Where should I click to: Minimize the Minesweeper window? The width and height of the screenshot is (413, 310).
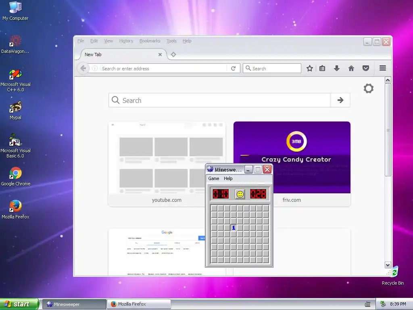248,169
